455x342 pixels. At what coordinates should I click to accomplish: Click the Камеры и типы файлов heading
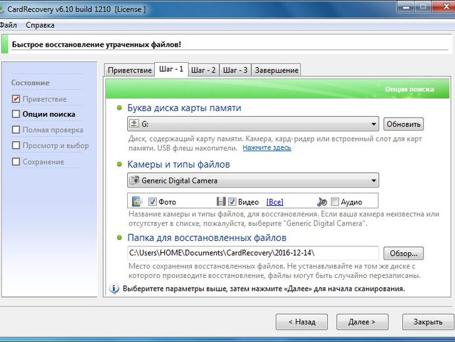pyautogui.click(x=179, y=164)
